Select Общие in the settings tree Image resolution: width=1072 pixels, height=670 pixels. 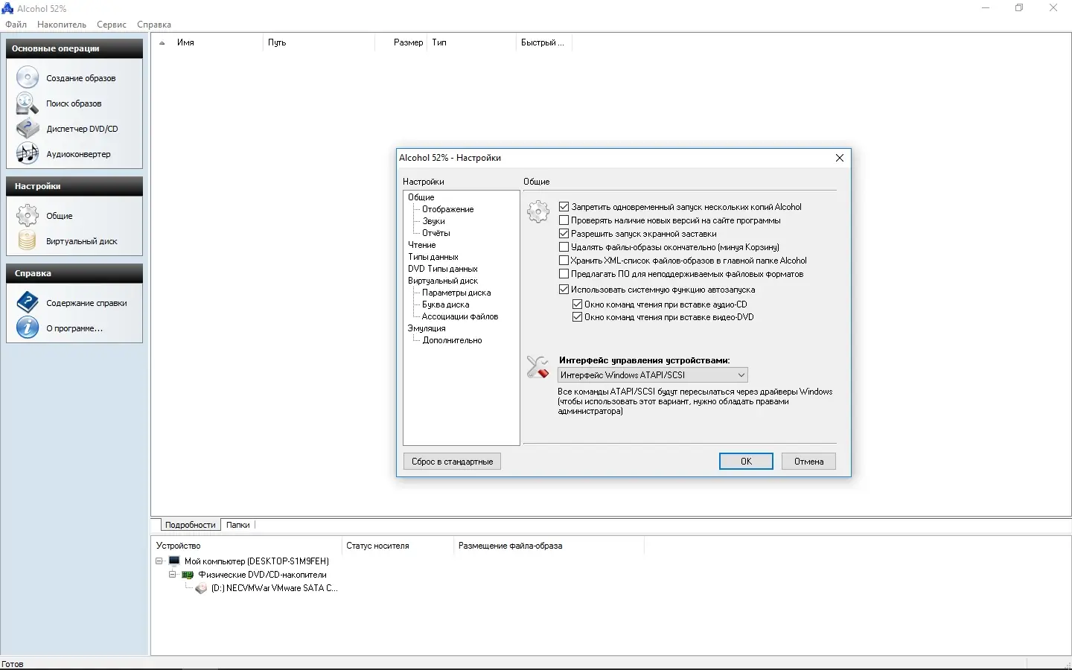point(421,197)
